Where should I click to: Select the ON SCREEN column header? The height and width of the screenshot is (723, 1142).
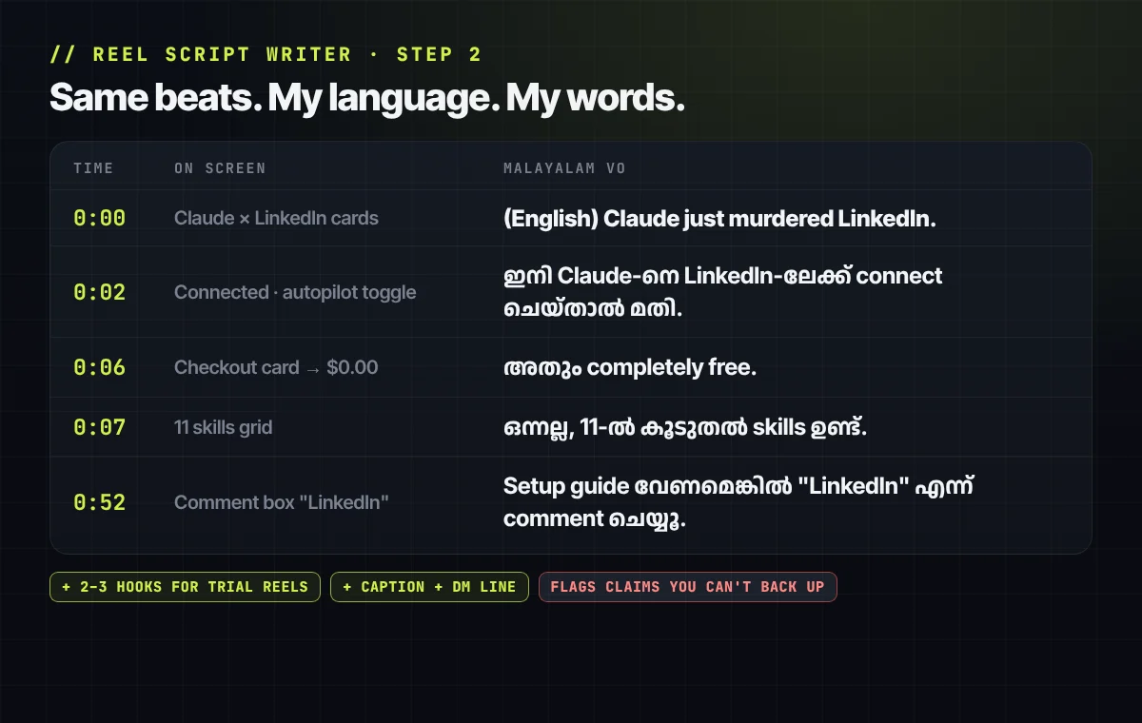click(x=220, y=168)
